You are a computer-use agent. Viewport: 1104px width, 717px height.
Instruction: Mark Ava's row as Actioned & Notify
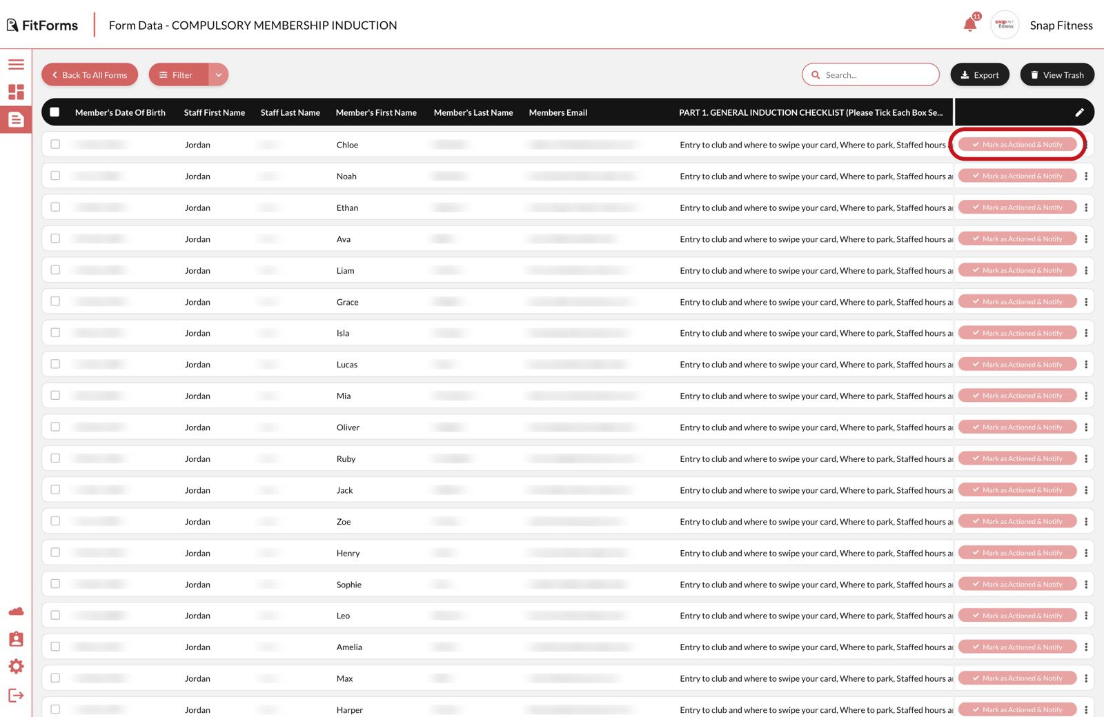tap(1018, 239)
